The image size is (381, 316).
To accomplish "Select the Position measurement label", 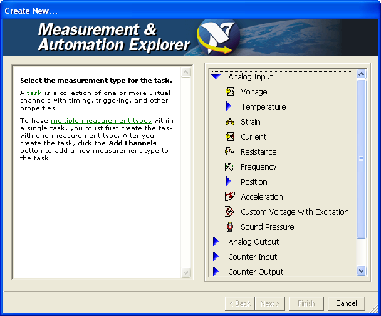I will [x=254, y=182].
